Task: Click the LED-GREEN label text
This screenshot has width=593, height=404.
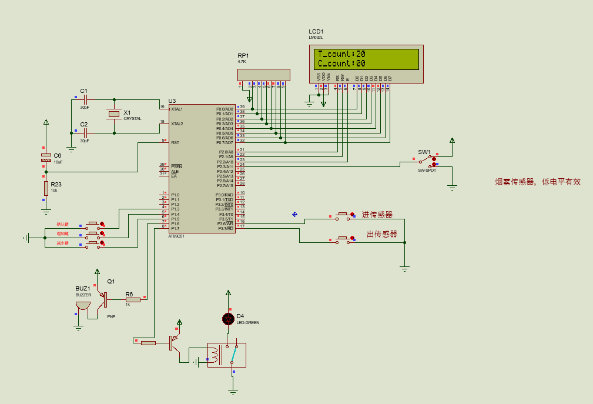Action: [x=247, y=323]
